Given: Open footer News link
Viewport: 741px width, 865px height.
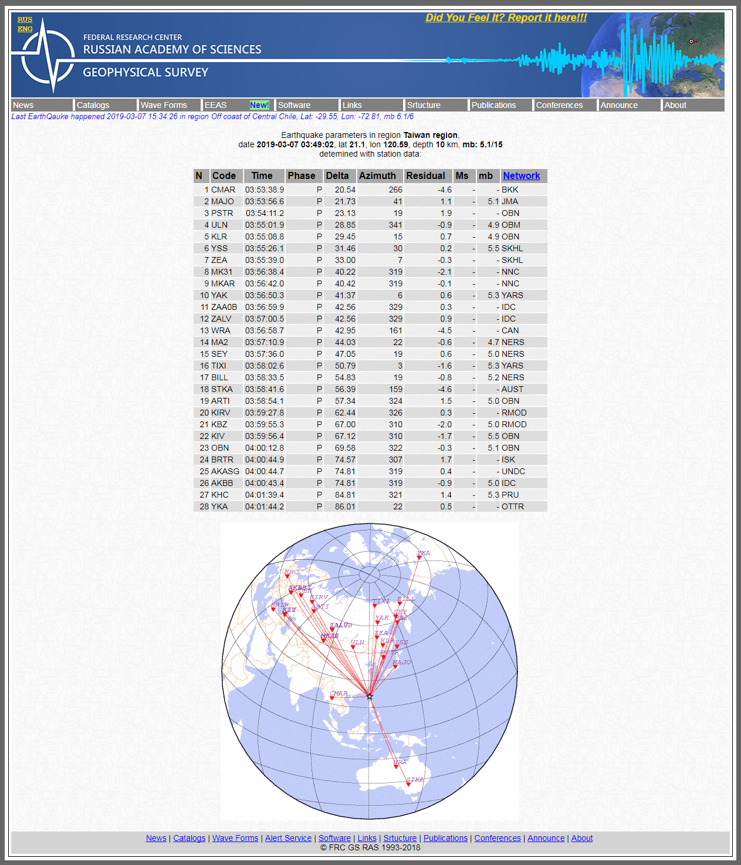Looking at the screenshot, I should pyautogui.click(x=156, y=838).
